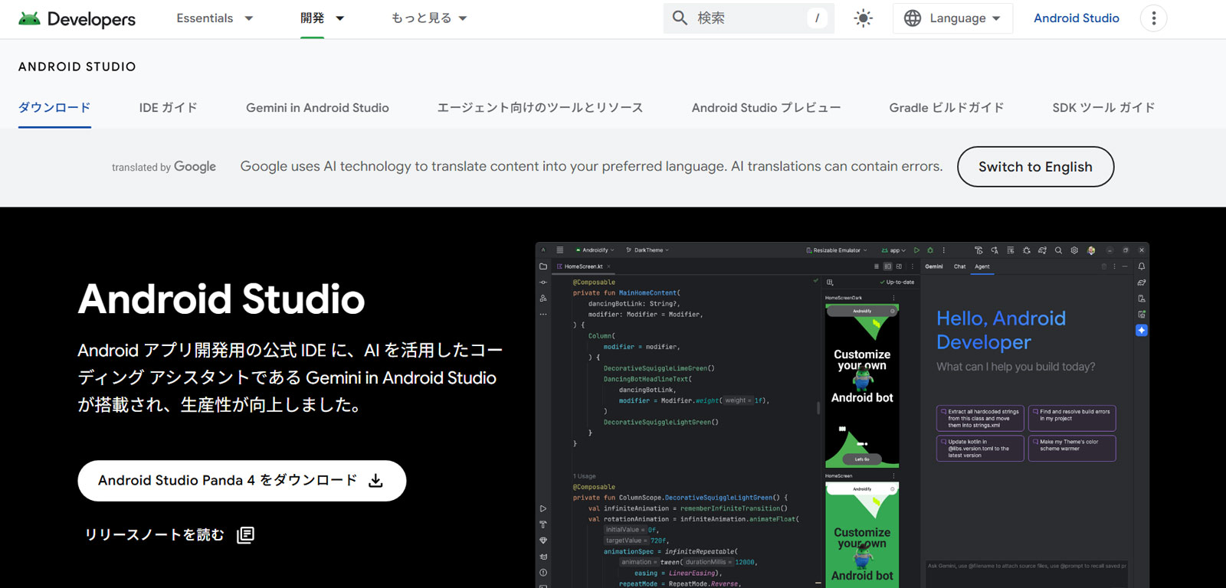Screen dimensions: 1226x588
Task: Select the ダウンロード tab
Action: click(x=54, y=107)
